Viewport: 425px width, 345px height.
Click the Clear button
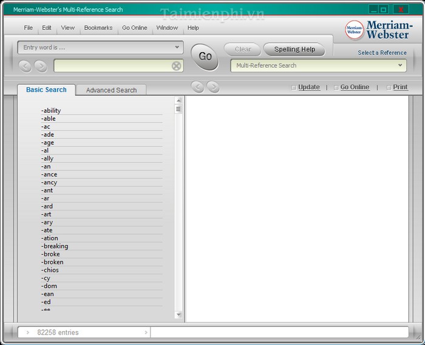click(x=243, y=49)
